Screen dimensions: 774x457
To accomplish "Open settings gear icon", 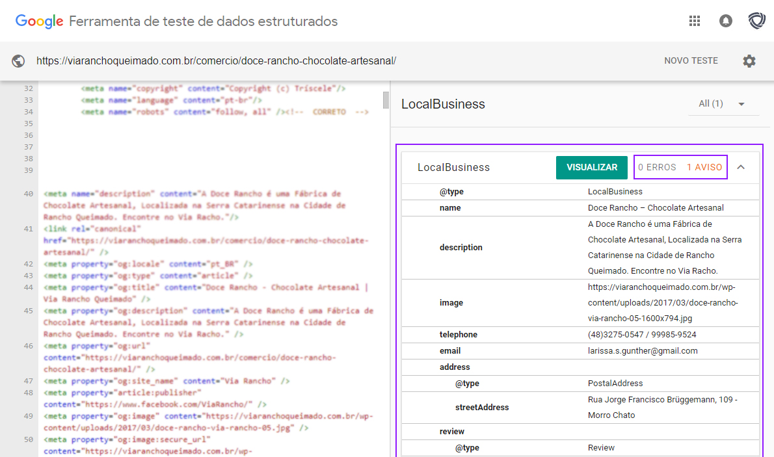I will (749, 60).
